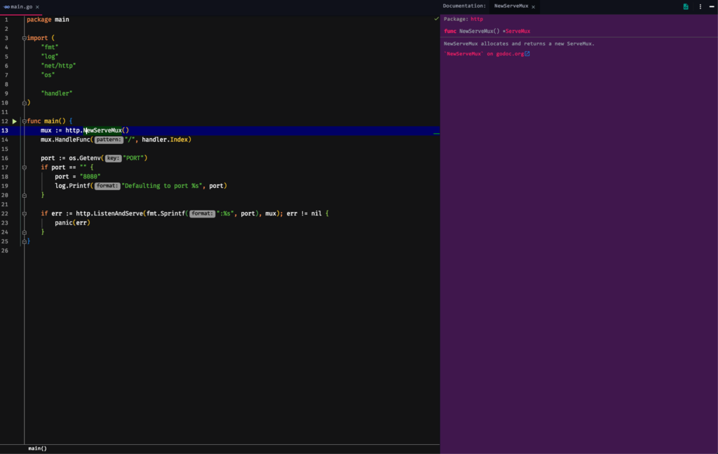Click line number 13 in the gutter
This screenshot has height=454, width=718.
[x=5, y=131]
